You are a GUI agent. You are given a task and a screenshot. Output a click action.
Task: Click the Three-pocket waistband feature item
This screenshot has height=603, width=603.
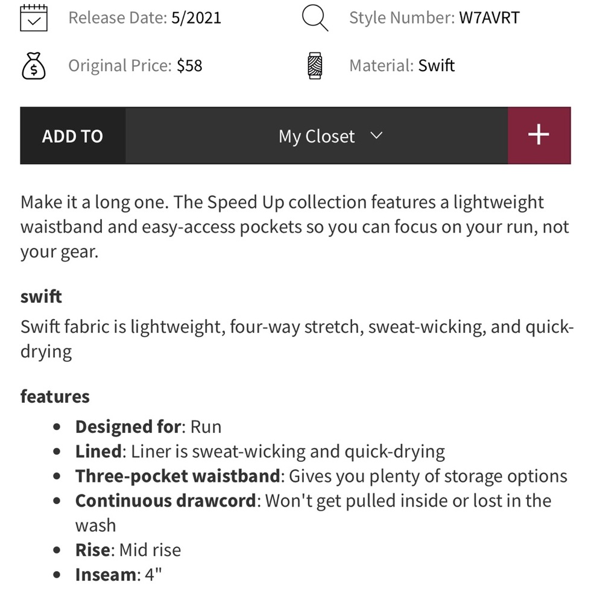[x=321, y=476]
